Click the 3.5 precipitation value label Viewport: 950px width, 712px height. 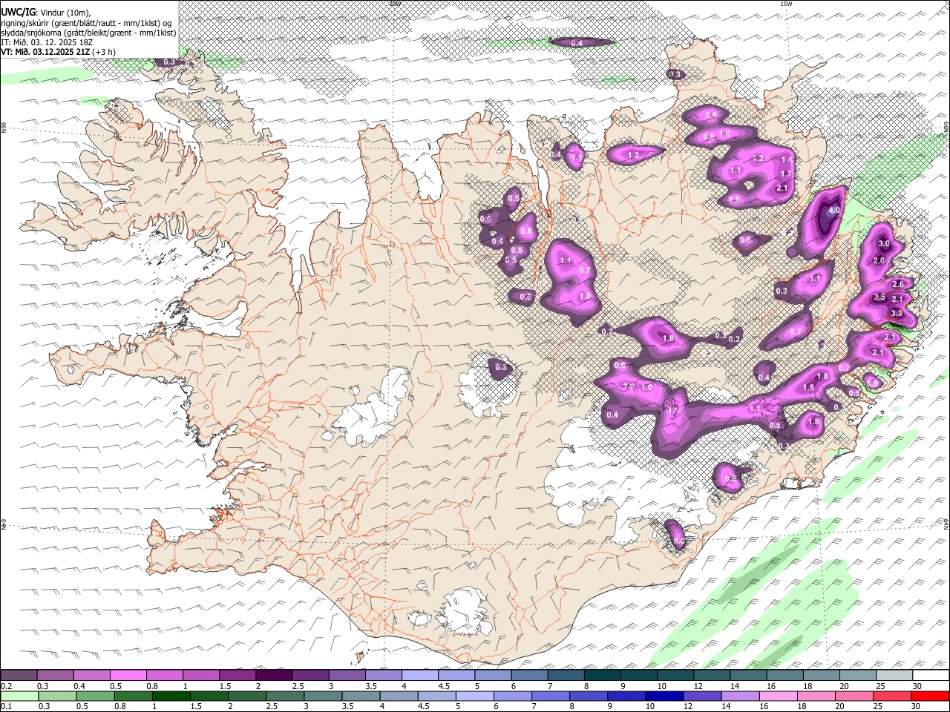click(x=880, y=297)
